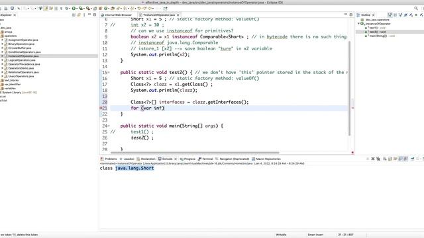
Task: Click the Remove Launch (X) icon in Console
Action: point(373,159)
